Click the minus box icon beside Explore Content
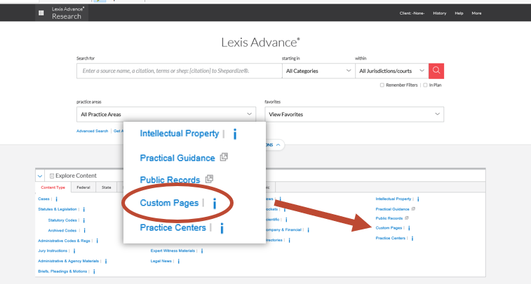The image size is (531, 284). coord(52,176)
